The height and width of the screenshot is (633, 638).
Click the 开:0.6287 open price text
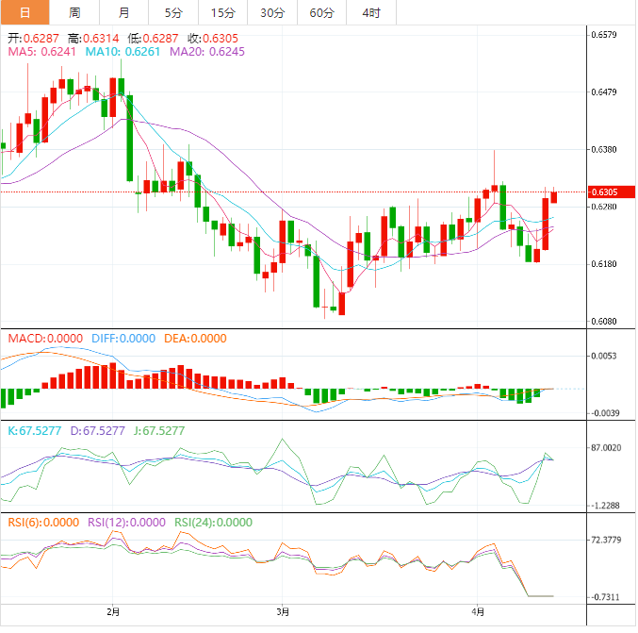[x=33, y=39]
